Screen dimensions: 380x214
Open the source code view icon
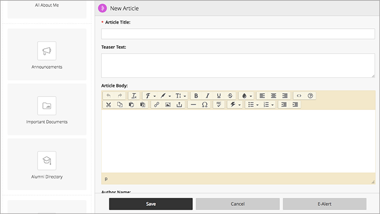[x=299, y=96]
